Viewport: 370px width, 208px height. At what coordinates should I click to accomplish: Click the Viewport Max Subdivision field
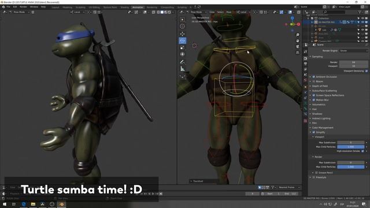[x=351, y=143]
